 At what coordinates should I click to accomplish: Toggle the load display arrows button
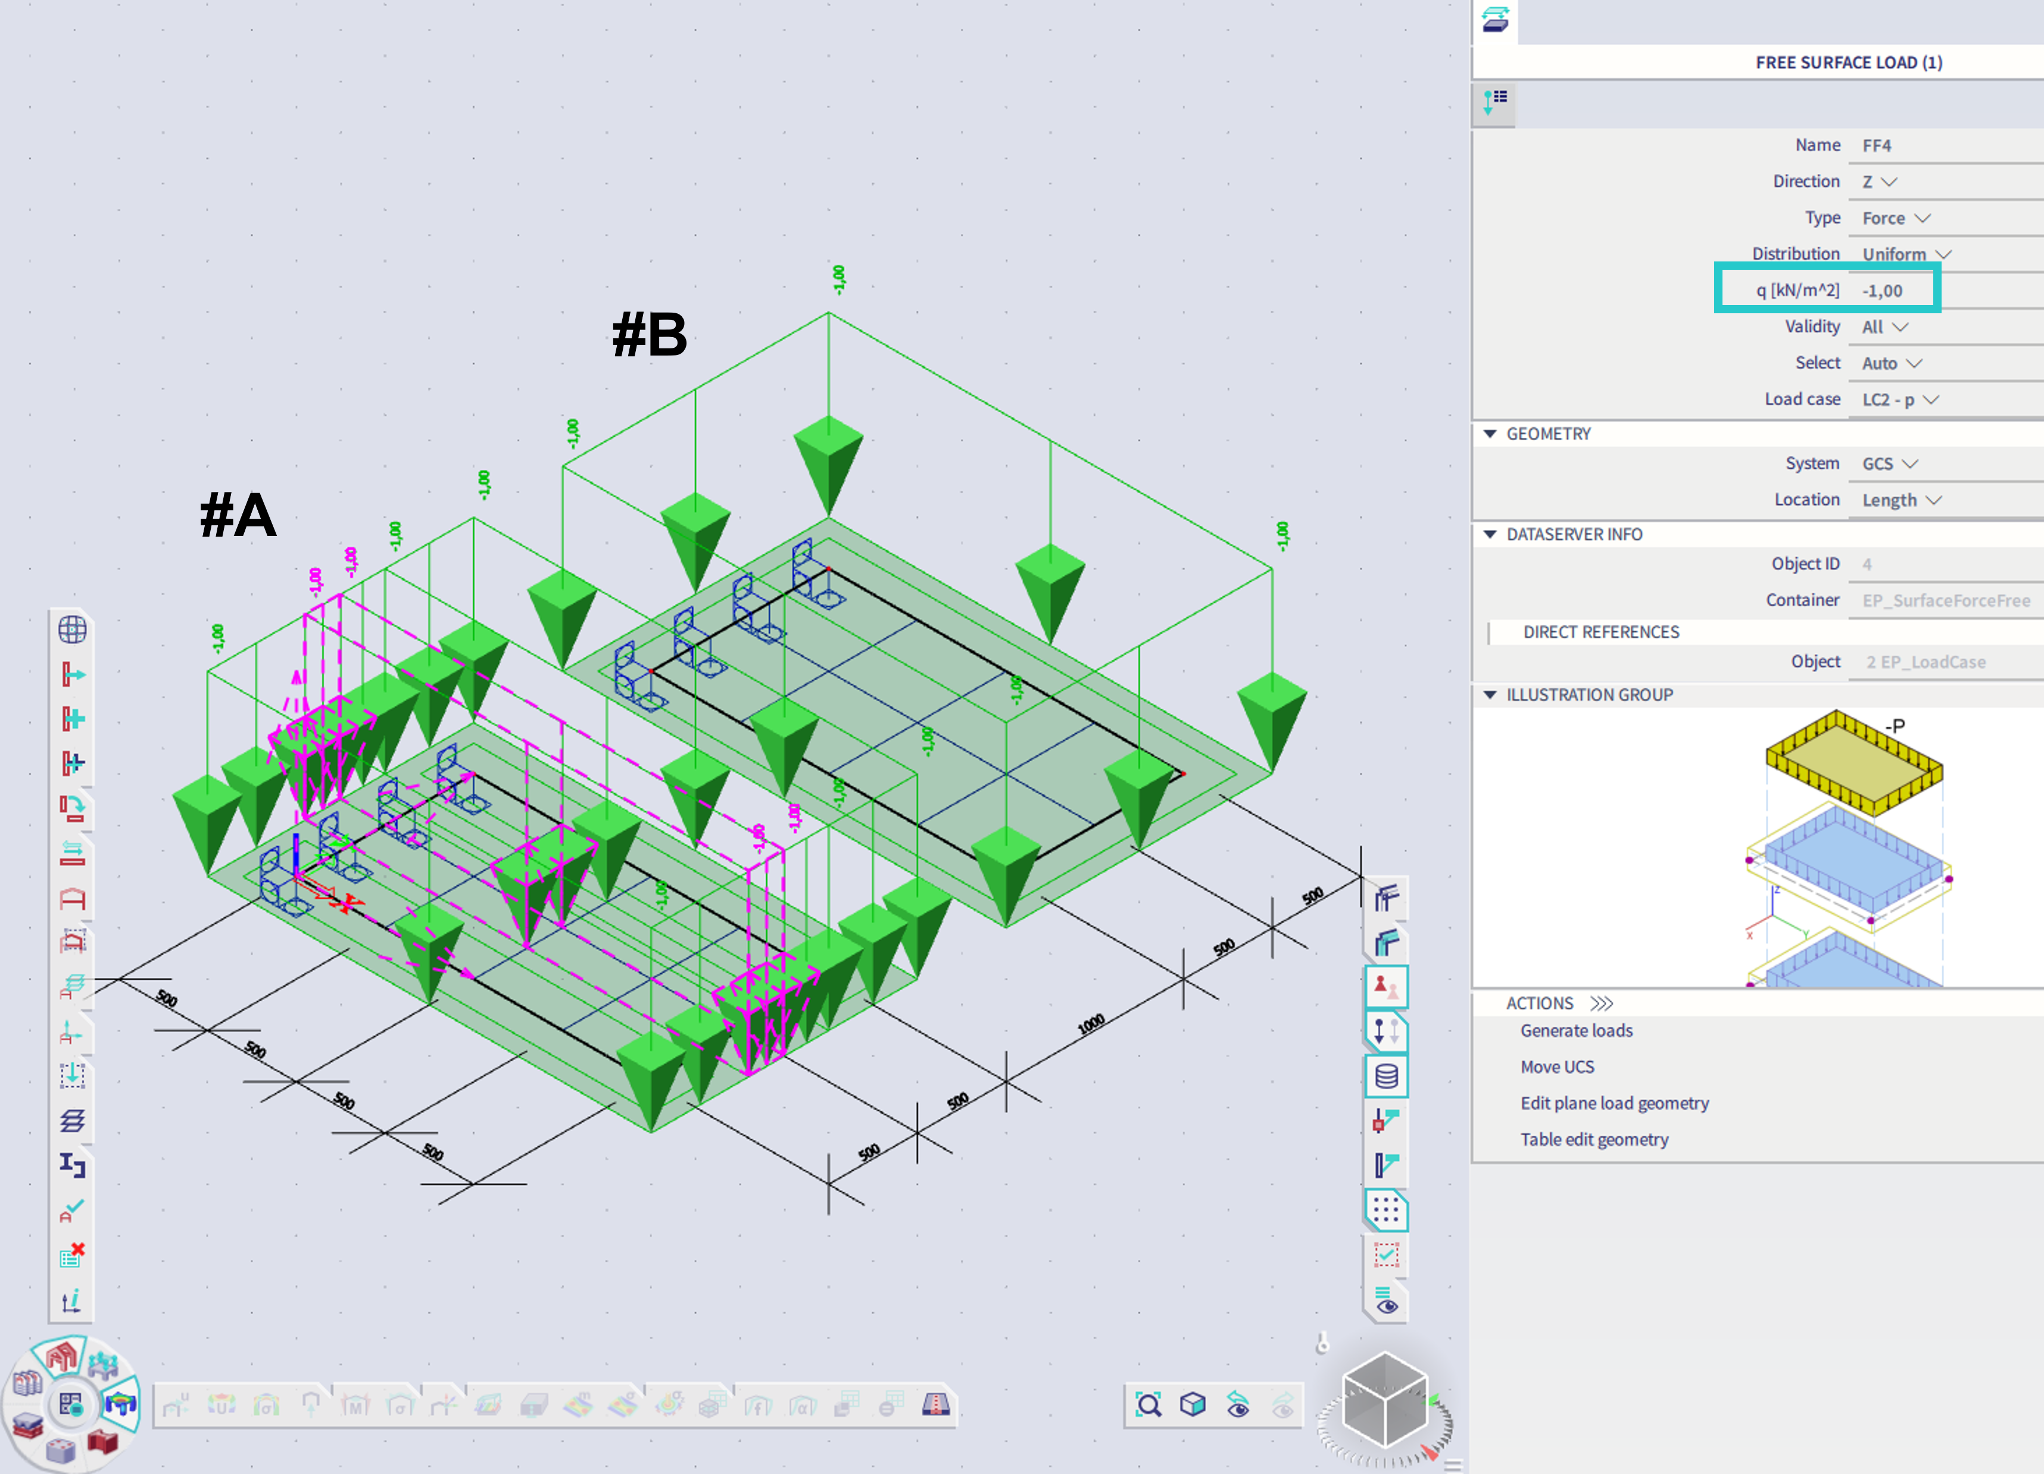click(x=1386, y=1032)
